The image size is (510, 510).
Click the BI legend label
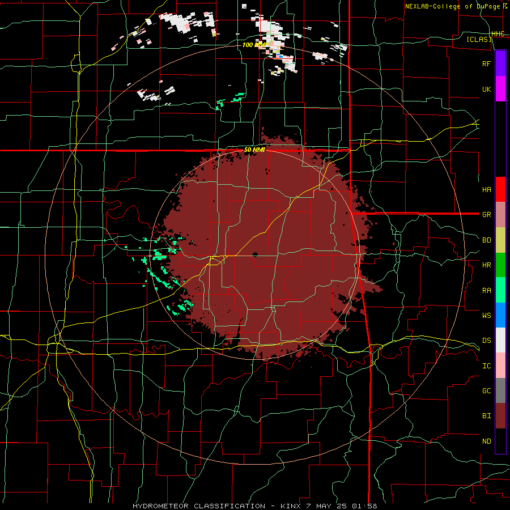pyautogui.click(x=486, y=416)
